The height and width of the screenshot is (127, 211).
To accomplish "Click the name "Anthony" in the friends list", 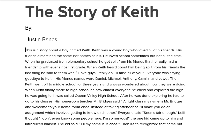I will [129, 78].
